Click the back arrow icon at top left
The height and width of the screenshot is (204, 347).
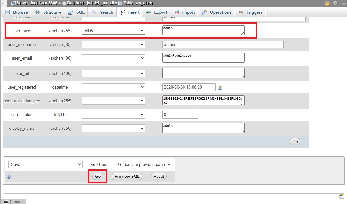(x=4, y=3)
